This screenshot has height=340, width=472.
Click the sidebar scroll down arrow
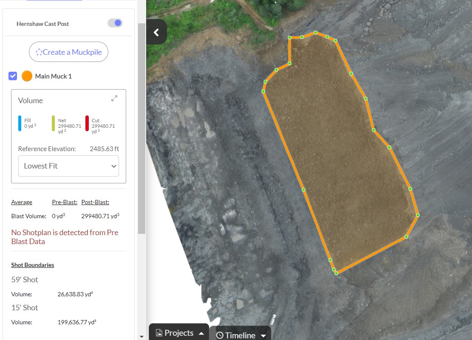click(141, 336)
